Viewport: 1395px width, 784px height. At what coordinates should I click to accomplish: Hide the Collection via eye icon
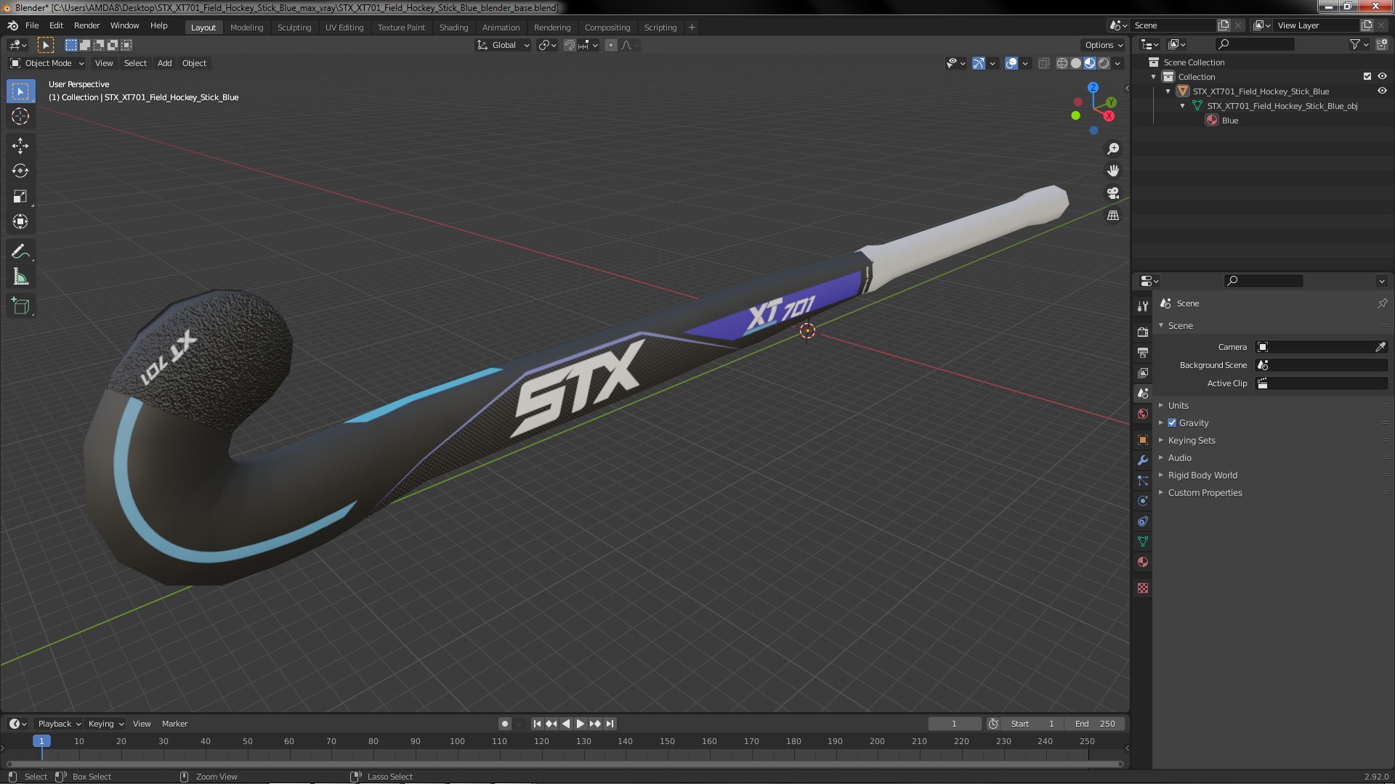1382,76
